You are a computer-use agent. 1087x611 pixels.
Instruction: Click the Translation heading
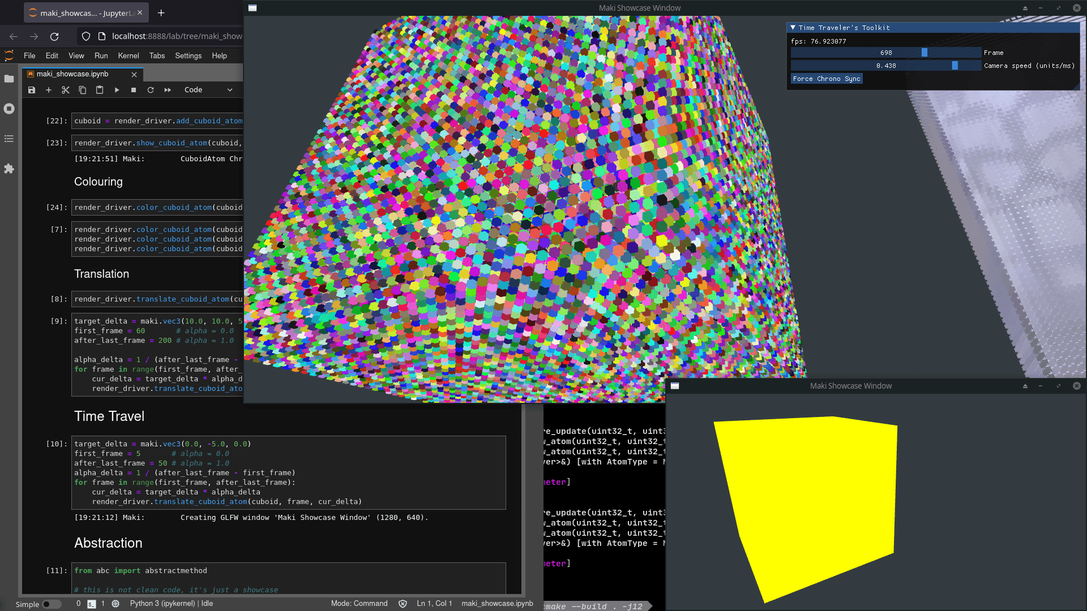pyautogui.click(x=102, y=274)
